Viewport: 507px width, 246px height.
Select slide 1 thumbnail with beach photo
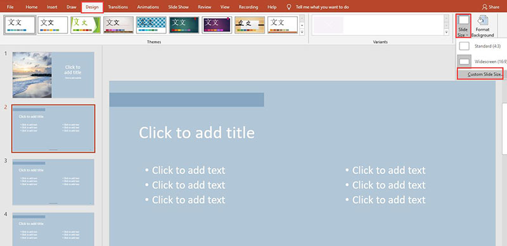point(53,75)
